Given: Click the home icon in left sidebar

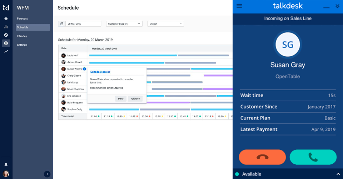Looking at the screenshot, I should (x=6, y=19).
